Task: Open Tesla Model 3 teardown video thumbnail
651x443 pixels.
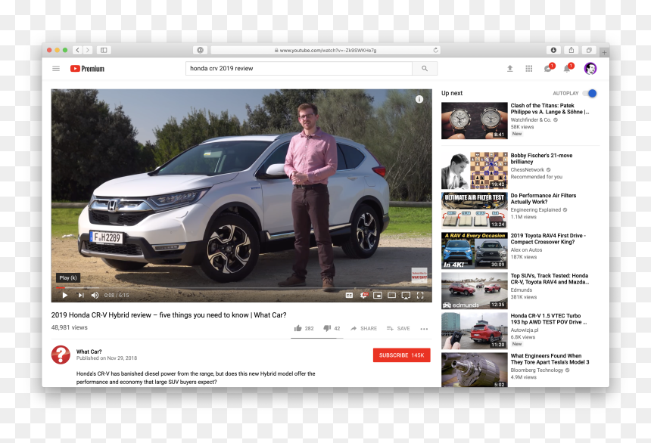Action: coord(474,370)
